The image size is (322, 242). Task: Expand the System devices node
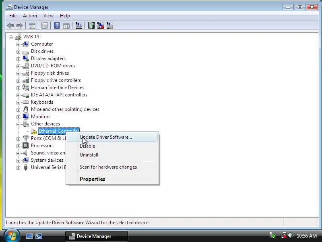click(x=18, y=161)
